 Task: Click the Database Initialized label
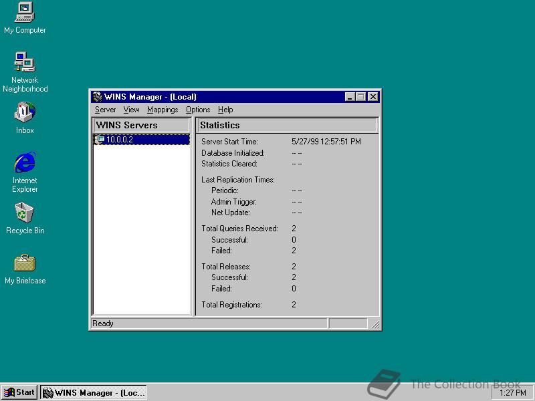click(x=233, y=153)
